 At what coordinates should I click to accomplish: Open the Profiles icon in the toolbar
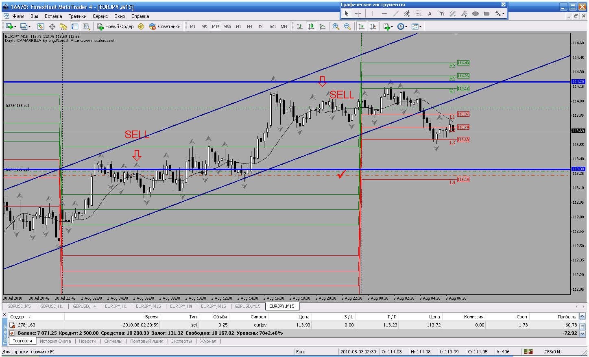[24, 26]
